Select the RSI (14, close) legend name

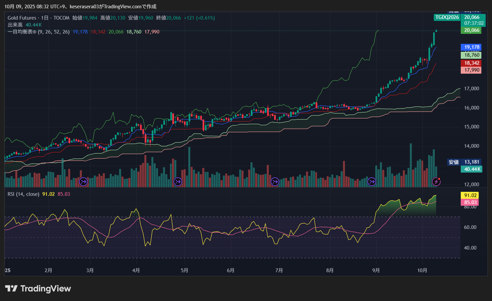click(x=23, y=194)
